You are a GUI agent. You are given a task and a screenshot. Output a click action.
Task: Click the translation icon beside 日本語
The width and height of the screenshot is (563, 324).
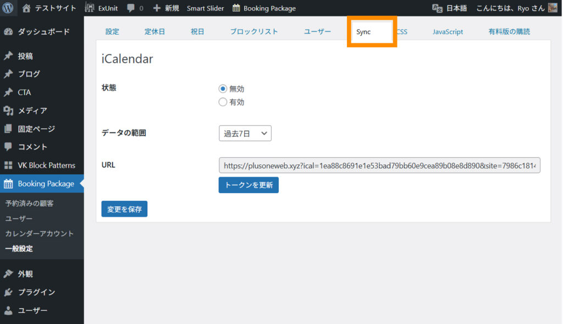[437, 8]
